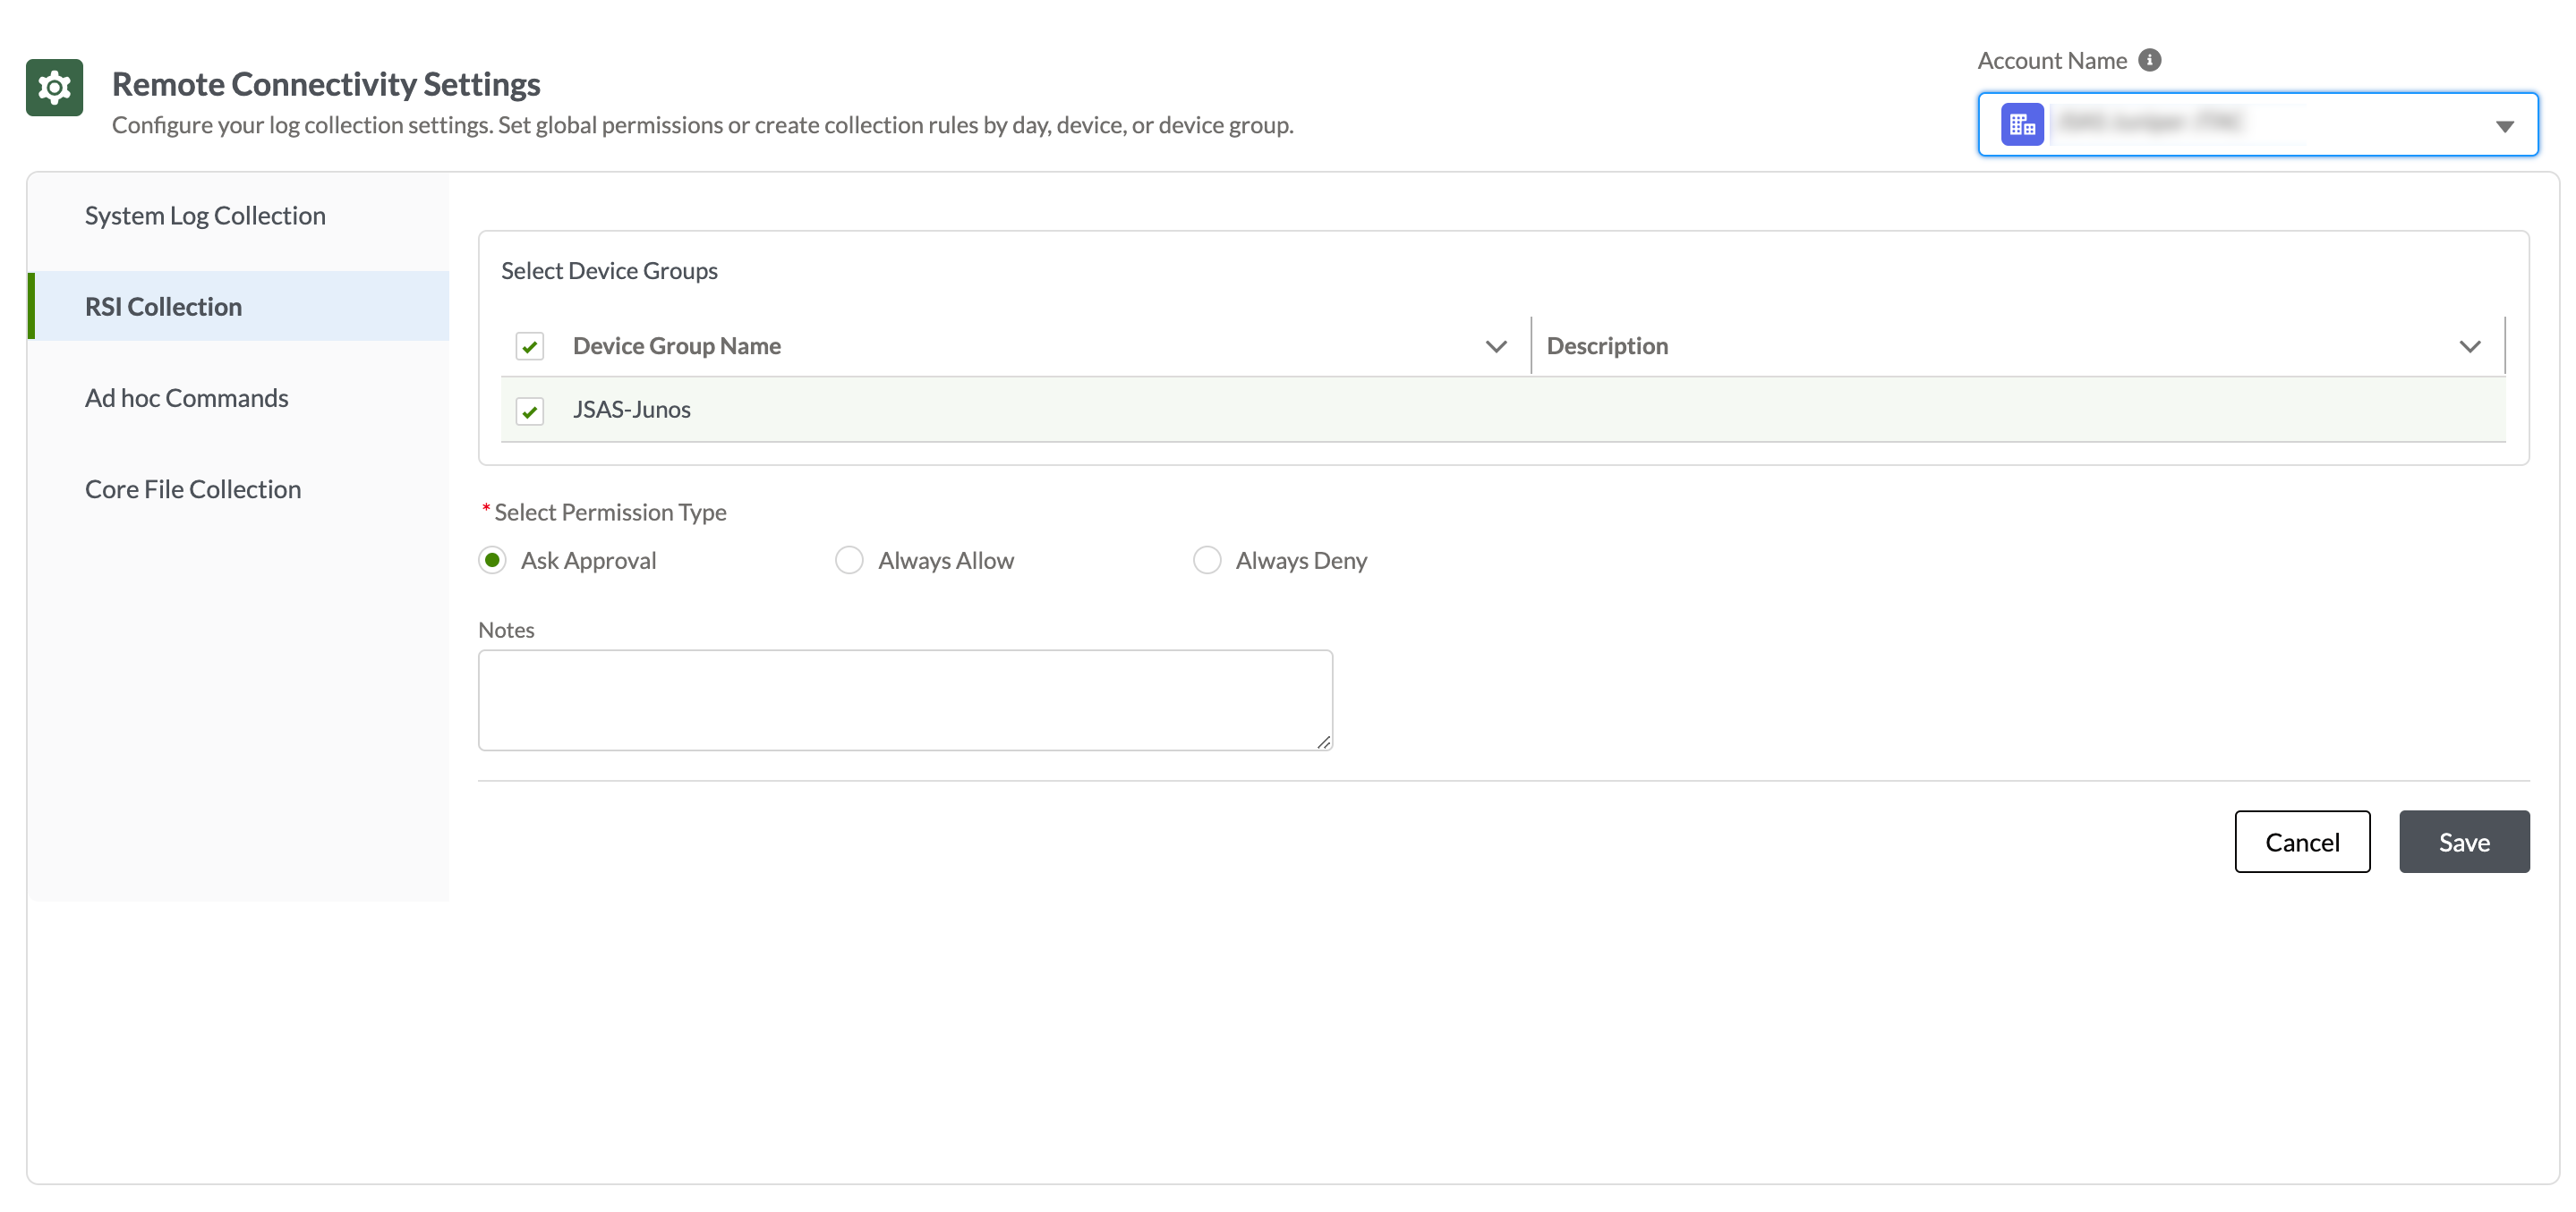Image resolution: width=2576 pixels, height=1212 pixels.
Task: Expand the Device Group Name column dropdown
Action: pos(1495,346)
